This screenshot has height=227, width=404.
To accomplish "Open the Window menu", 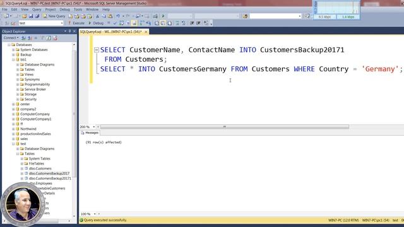I will coord(92,9).
